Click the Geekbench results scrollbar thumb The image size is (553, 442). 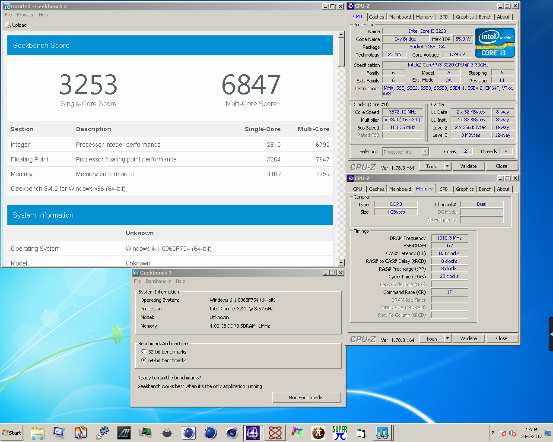point(341,52)
